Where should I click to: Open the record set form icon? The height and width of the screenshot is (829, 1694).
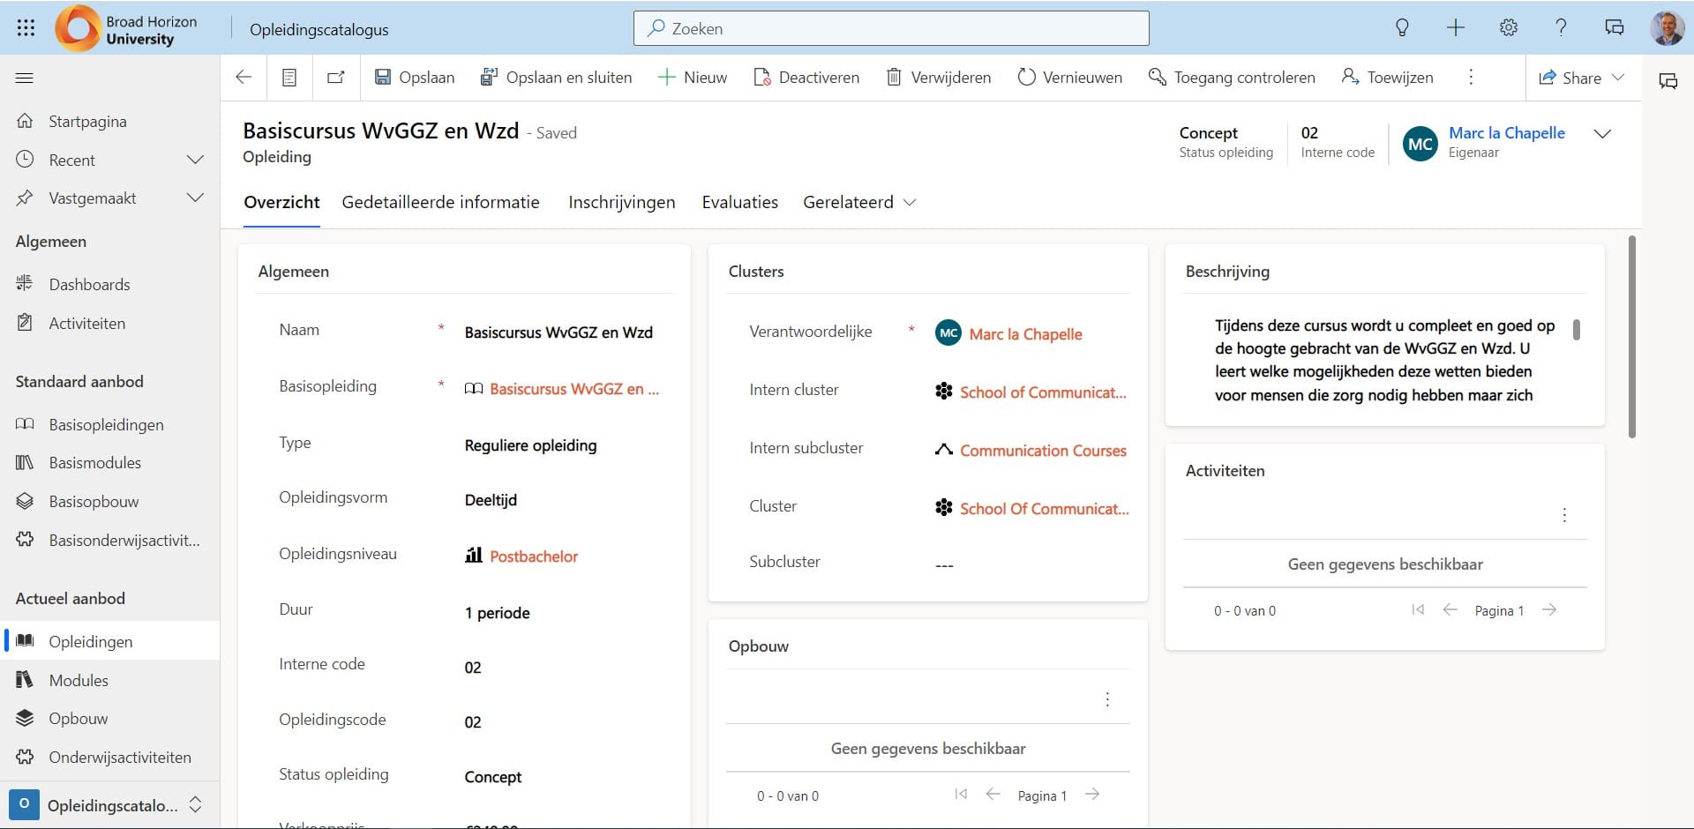pyautogui.click(x=289, y=78)
